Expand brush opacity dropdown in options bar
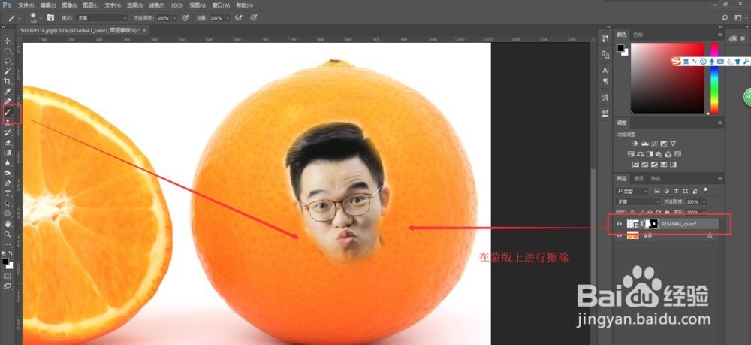This screenshot has height=345, width=751. pos(174,18)
